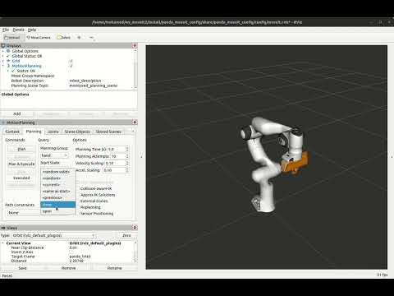Click the Remove view button

(69, 268)
